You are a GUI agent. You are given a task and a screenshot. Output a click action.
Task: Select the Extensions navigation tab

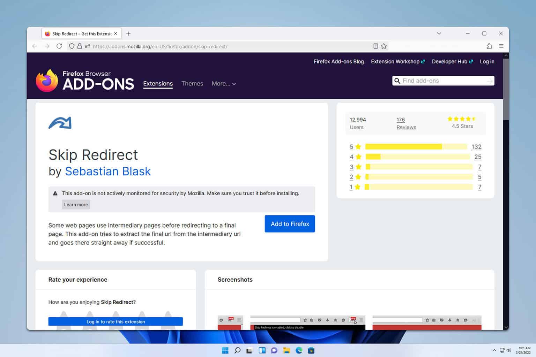[158, 84]
